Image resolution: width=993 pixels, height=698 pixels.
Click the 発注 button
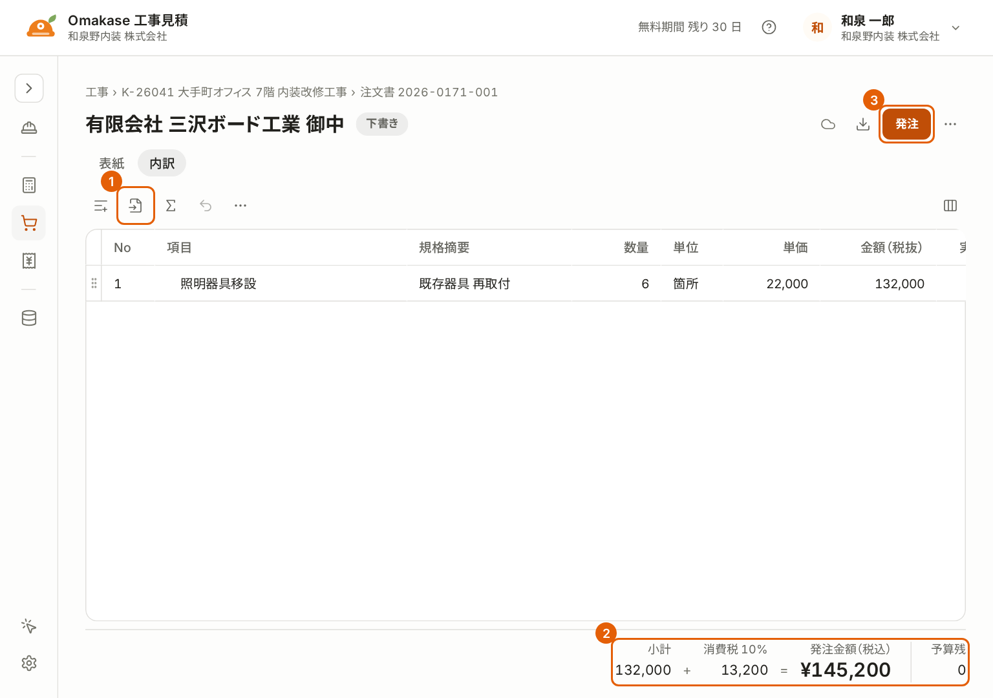pyautogui.click(x=906, y=124)
